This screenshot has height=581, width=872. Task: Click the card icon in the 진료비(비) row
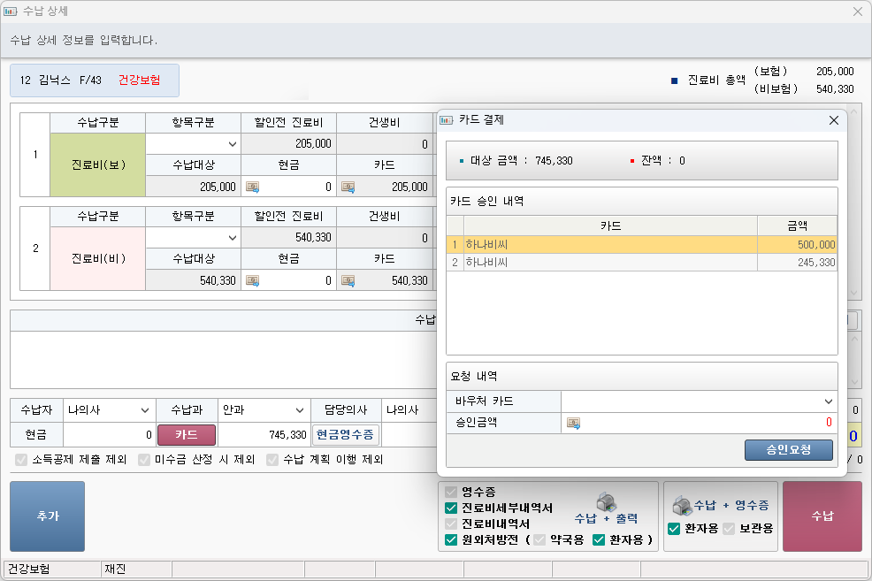pyautogui.click(x=348, y=280)
